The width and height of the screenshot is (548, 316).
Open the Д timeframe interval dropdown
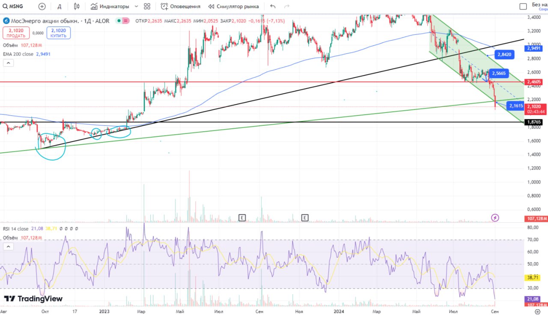pyautogui.click(x=59, y=6)
